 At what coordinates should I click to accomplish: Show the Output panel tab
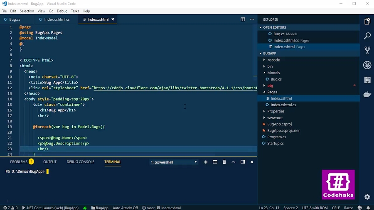coord(50,162)
